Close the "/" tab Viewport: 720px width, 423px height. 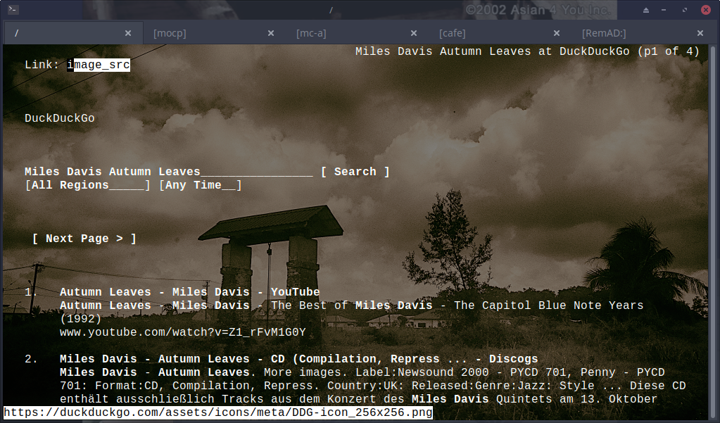(128, 33)
